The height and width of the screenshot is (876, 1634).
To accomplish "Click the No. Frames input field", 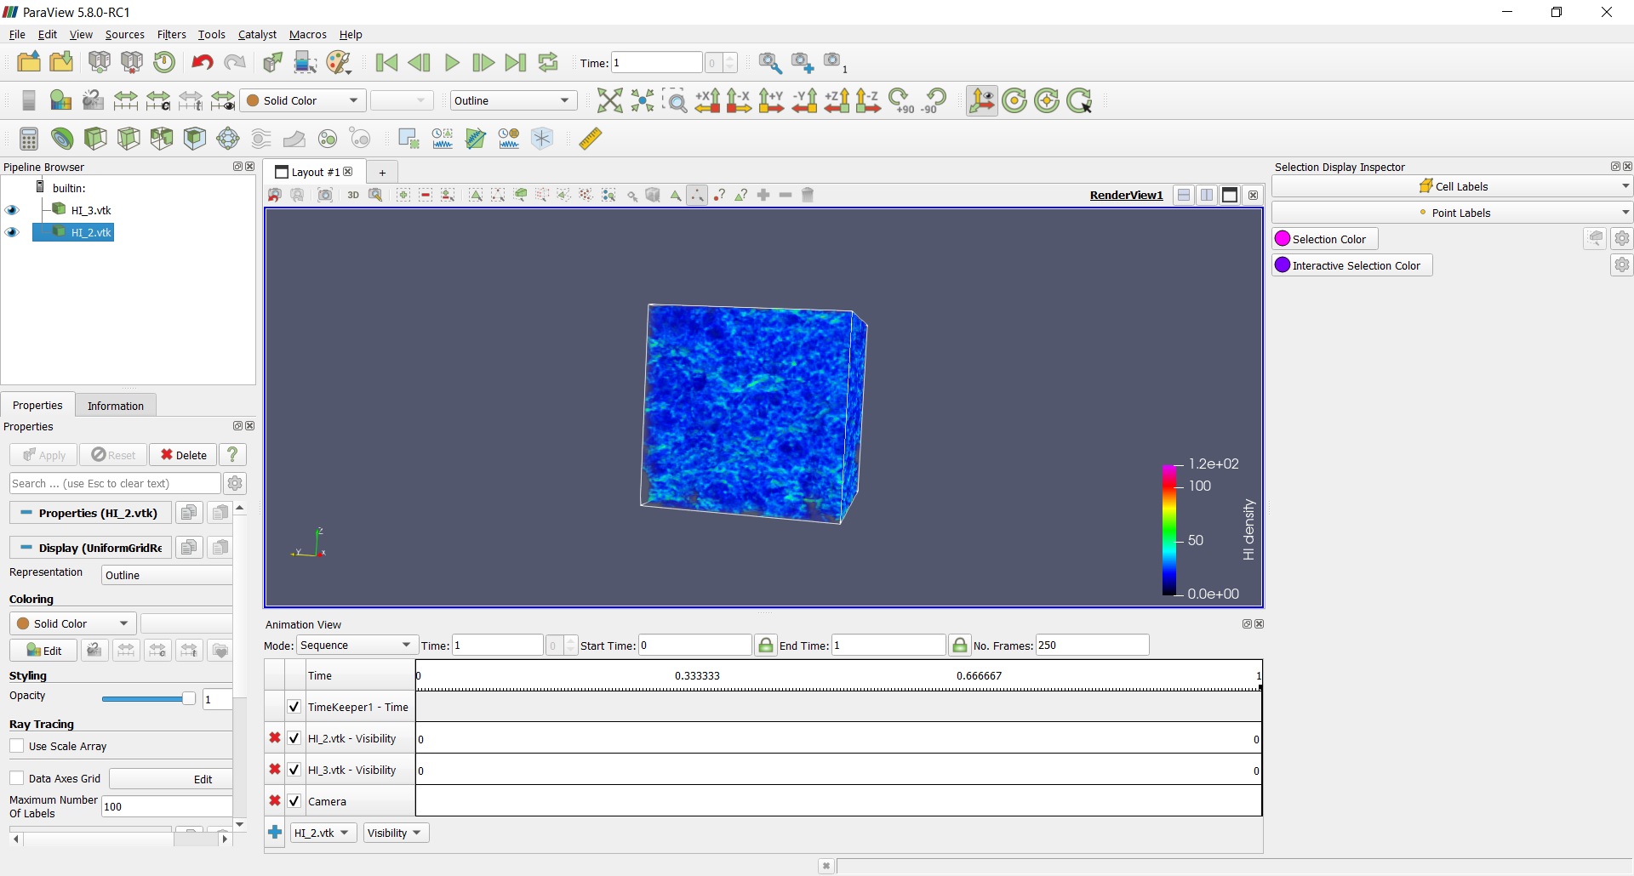I will coord(1091,645).
